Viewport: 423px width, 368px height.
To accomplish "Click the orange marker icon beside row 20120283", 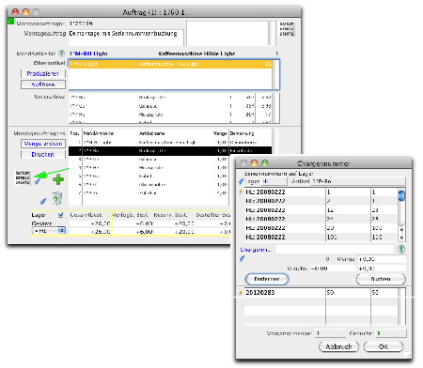I will coord(241,292).
